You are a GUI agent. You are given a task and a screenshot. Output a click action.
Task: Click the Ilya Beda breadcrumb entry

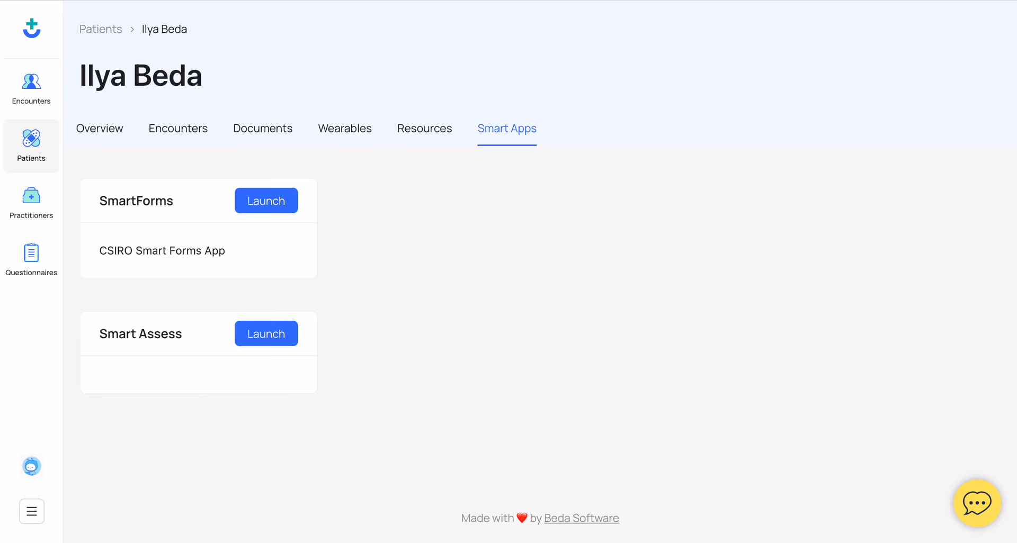tap(164, 29)
